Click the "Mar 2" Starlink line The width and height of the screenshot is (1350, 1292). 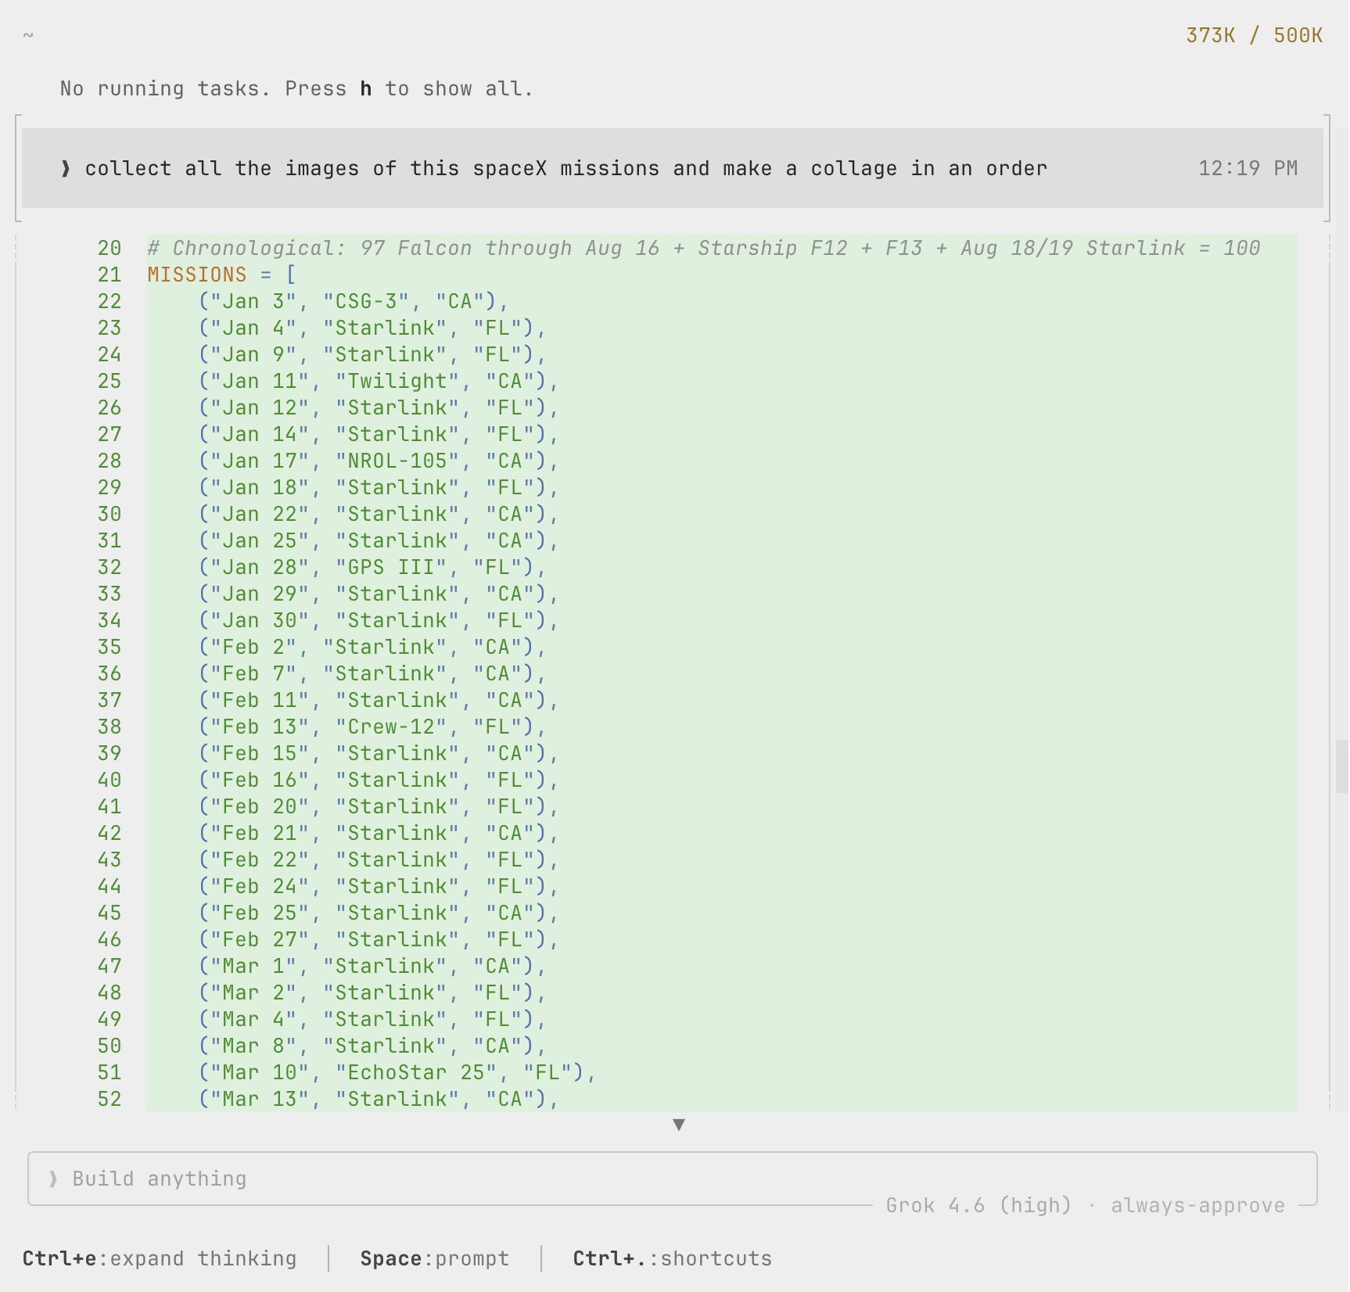pos(372,992)
